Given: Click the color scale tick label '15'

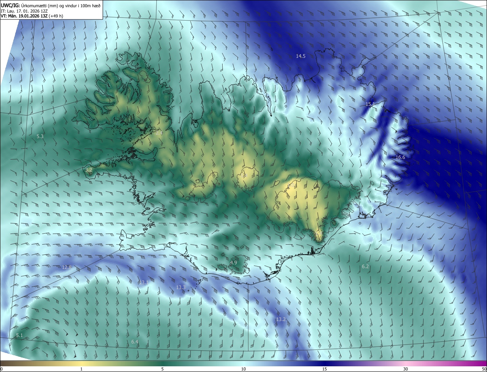Looking at the screenshot, I should (325, 369).
